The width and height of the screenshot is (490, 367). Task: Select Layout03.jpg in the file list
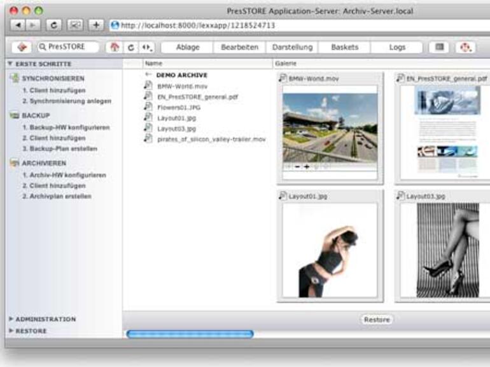(x=176, y=129)
